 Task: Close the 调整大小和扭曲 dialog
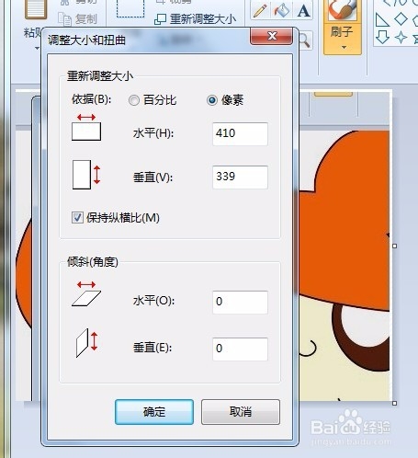pyautogui.click(x=271, y=36)
